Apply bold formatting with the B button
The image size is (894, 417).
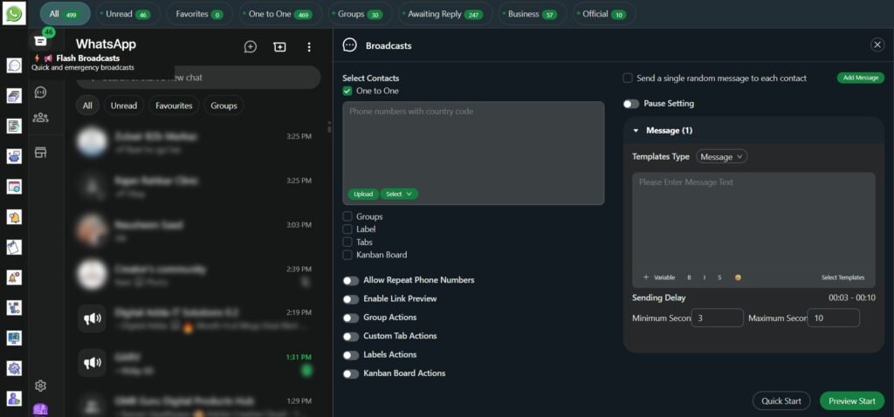(689, 277)
